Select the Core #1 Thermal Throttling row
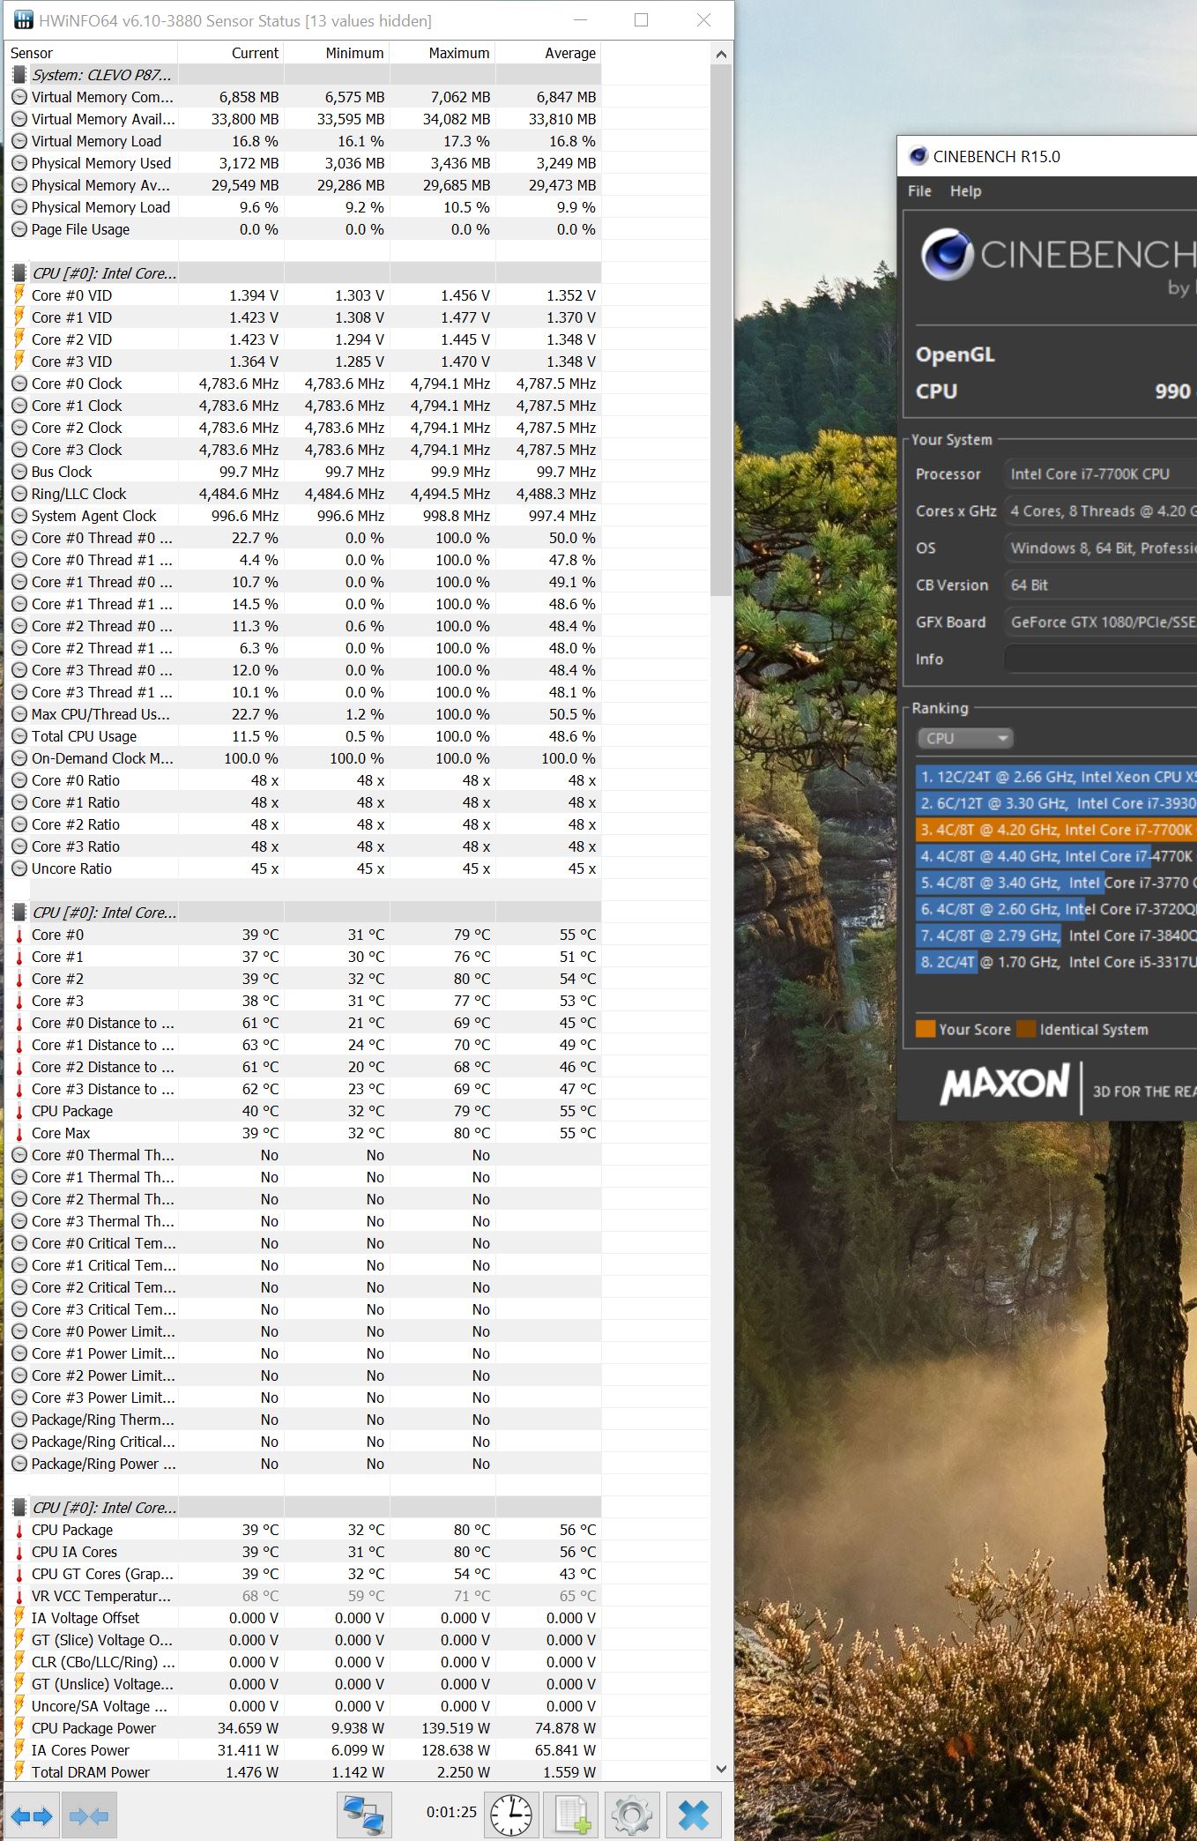The image size is (1197, 1841). [x=302, y=1177]
